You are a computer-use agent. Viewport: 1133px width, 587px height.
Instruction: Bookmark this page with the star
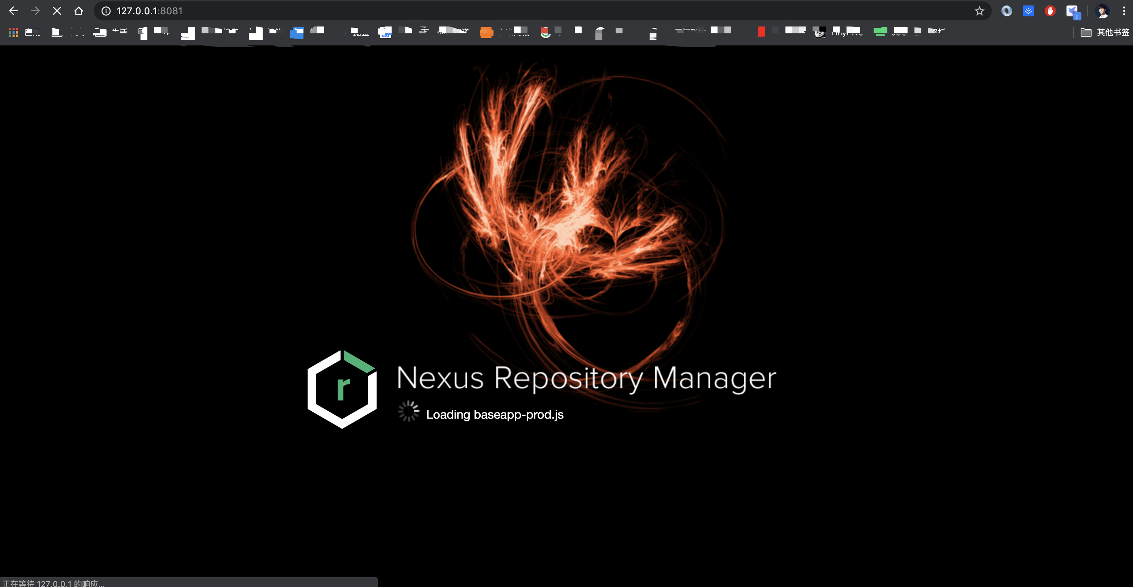click(x=979, y=11)
